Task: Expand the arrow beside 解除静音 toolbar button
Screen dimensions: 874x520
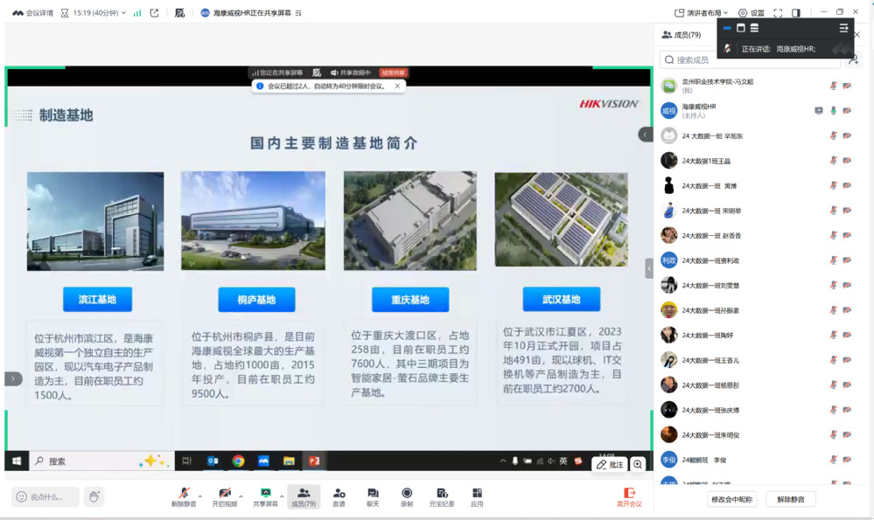Action: click(x=200, y=496)
